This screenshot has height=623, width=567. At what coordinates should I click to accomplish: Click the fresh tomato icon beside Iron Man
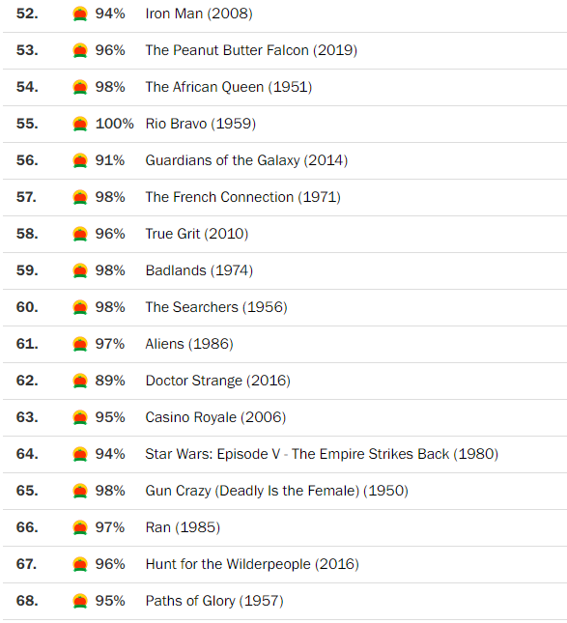80,14
